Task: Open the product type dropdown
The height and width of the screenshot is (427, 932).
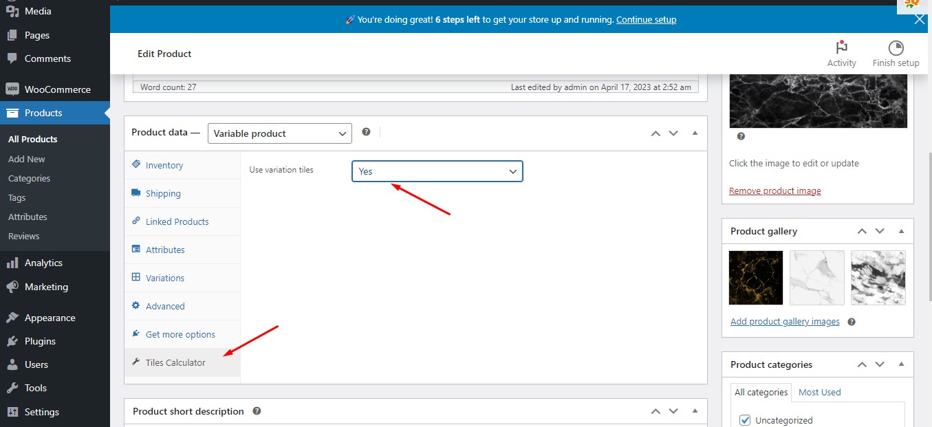Action: (279, 133)
